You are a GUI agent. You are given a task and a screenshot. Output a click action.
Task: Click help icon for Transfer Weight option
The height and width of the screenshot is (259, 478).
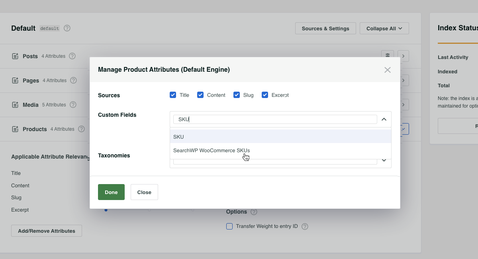[x=305, y=226]
